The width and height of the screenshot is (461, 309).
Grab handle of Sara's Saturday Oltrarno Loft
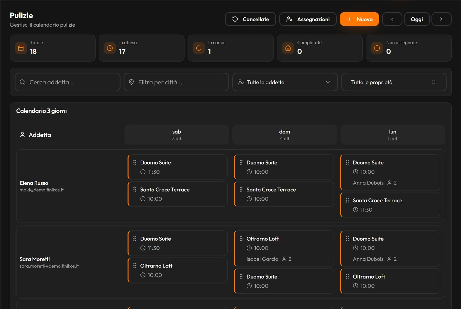[x=135, y=266]
